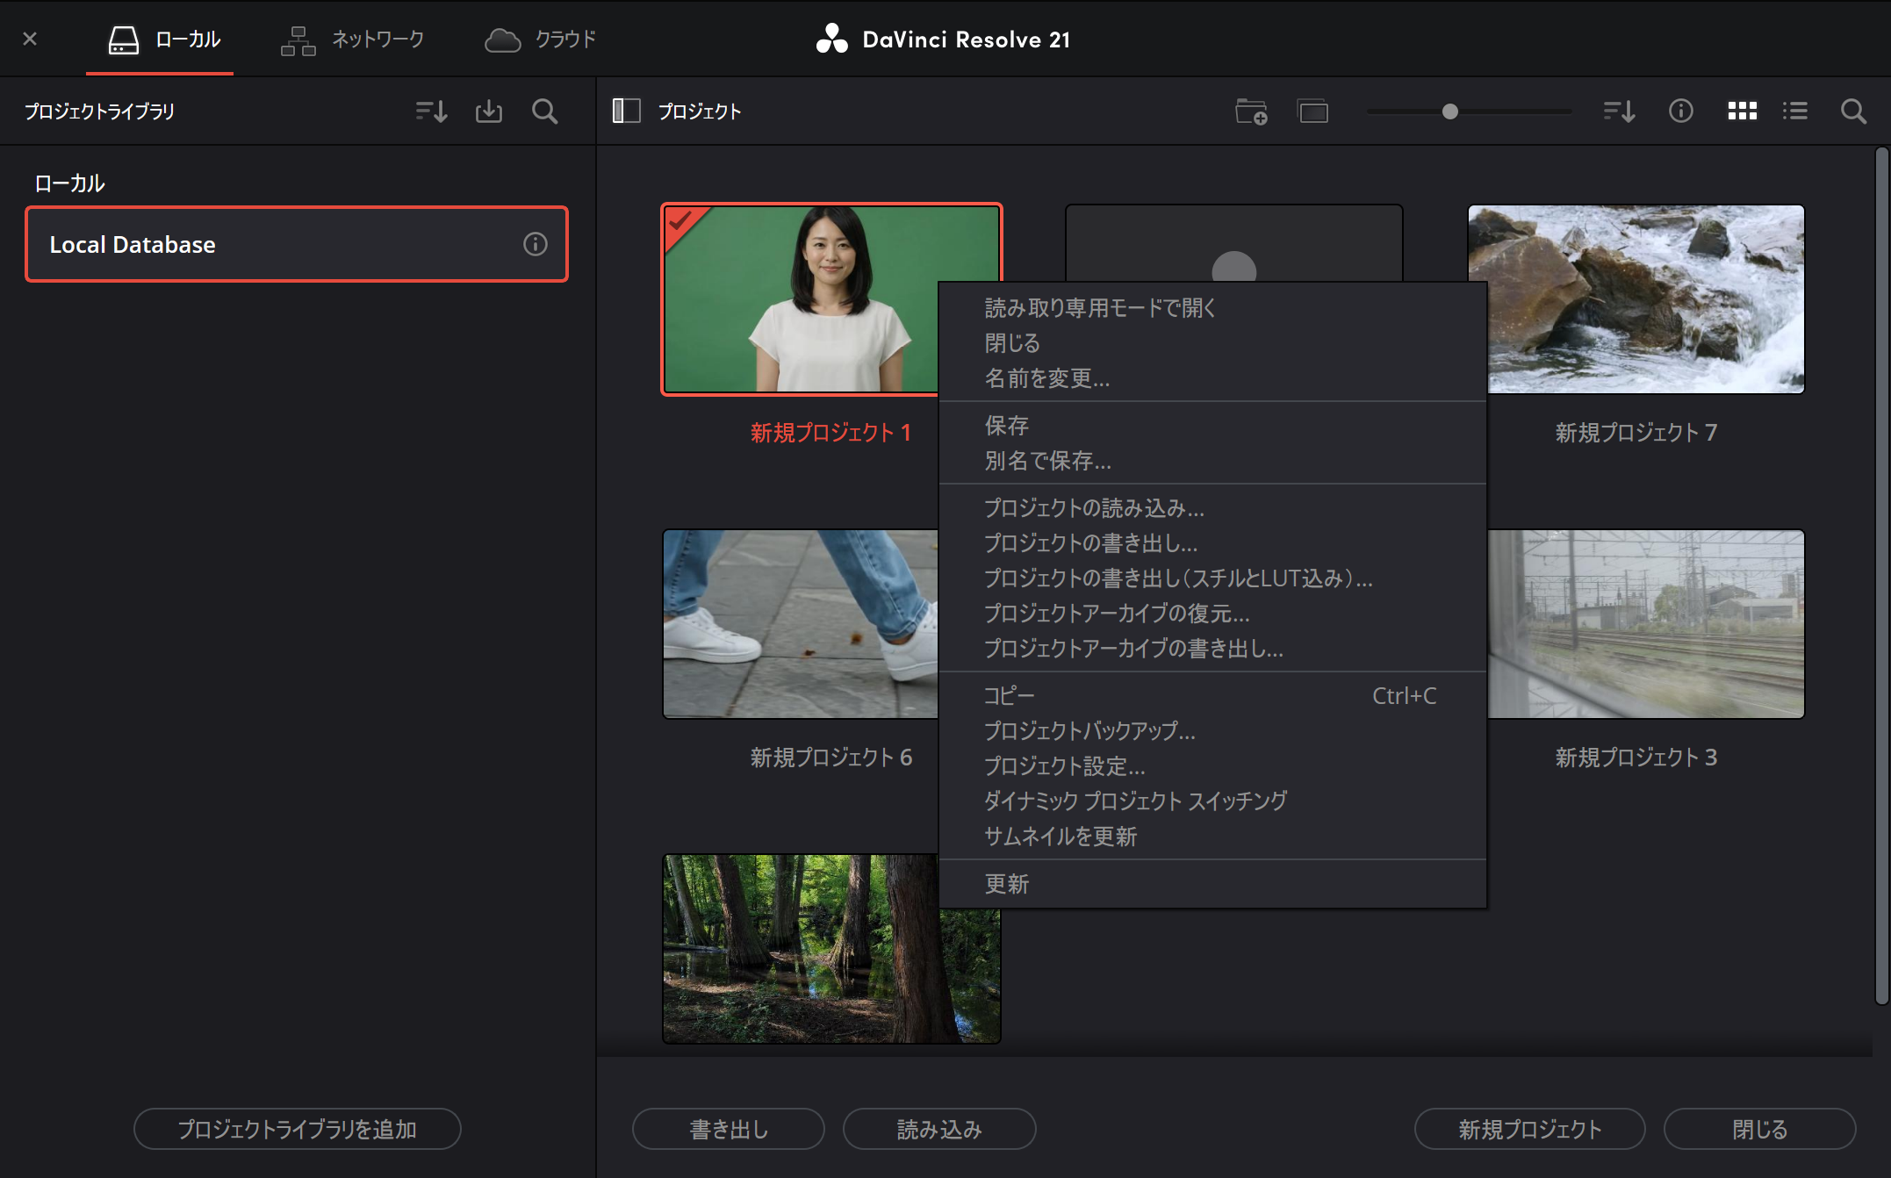Switch to the ネットワーク tab
The image size is (1891, 1178).
(x=353, y=40)
